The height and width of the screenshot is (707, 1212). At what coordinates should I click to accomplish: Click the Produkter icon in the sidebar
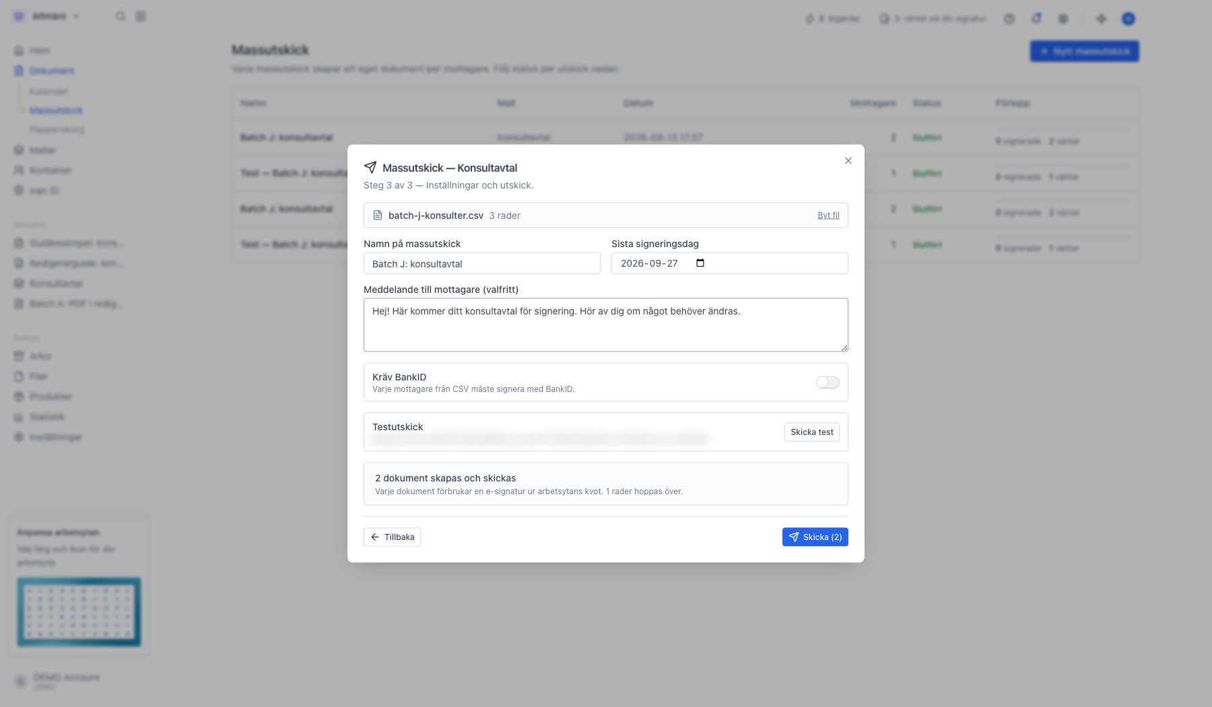click(19, 397)
